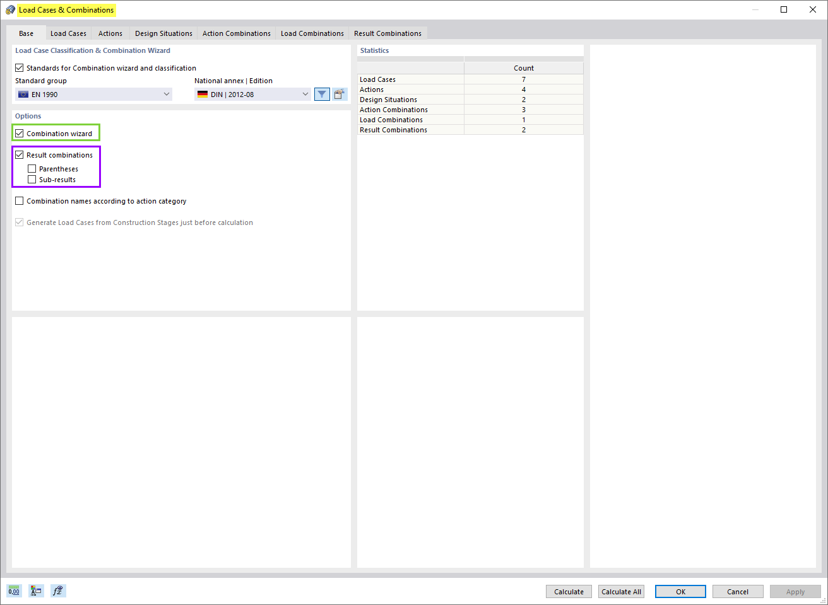Check Combination names according to action category

pyautogui.click(x=19, y=200)
